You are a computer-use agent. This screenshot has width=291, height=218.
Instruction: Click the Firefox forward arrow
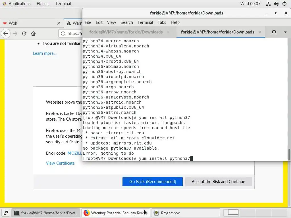pos(15,33)
